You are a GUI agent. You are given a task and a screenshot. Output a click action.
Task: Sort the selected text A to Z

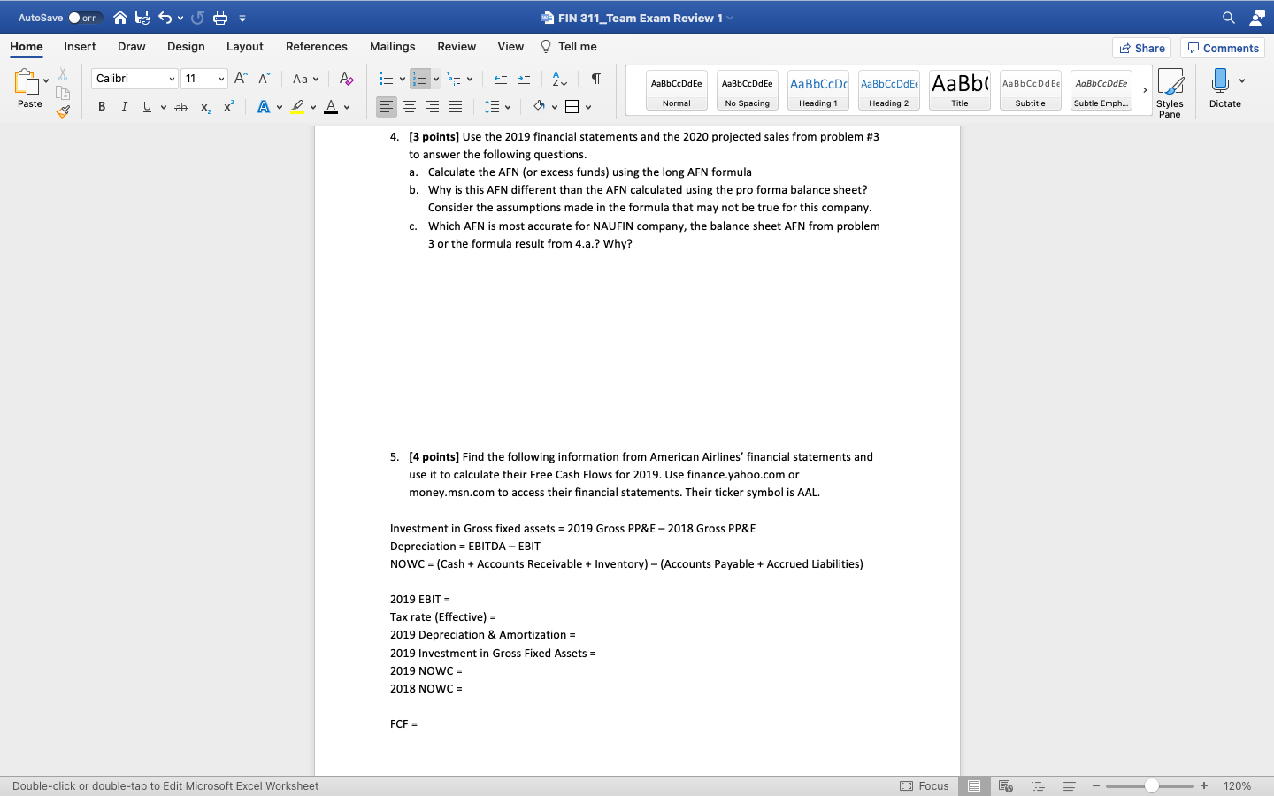(556, 78)
